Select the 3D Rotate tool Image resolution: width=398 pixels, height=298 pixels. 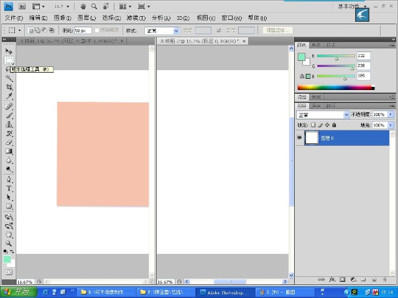tap(9, 217)
